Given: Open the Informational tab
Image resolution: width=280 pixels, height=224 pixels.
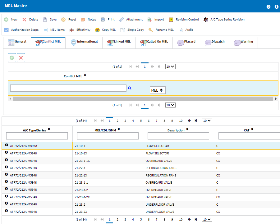Looking at the screenshot, I should pos(84,43).
